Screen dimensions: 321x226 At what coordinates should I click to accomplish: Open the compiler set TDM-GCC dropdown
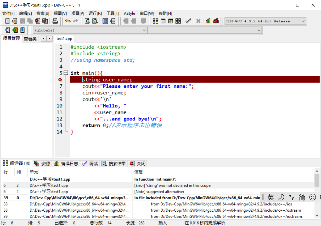(265, 21)
